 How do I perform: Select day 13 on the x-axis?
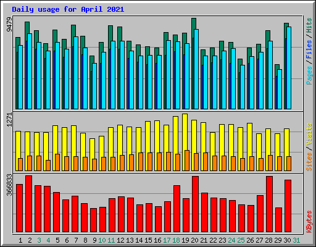tap(130, 240)
